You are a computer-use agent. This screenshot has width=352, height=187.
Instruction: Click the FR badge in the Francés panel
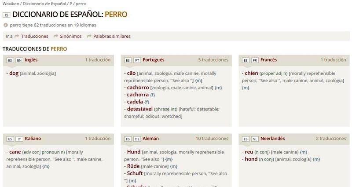pyautogui.click(x=255, y=60)
